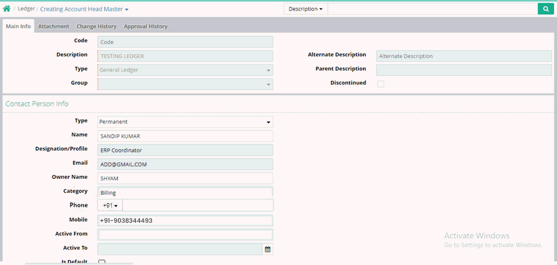Screen dimensions: 557x265
Task: Open Creating Account Head Master menu
Action: click(84, 9)
